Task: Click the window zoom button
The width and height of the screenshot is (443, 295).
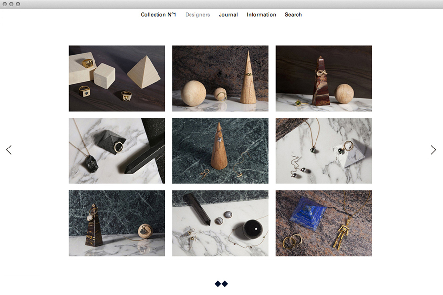Action: coord(18,4)
